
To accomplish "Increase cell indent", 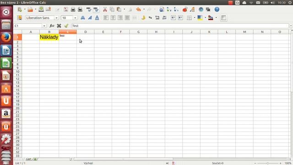I will 180,18.
